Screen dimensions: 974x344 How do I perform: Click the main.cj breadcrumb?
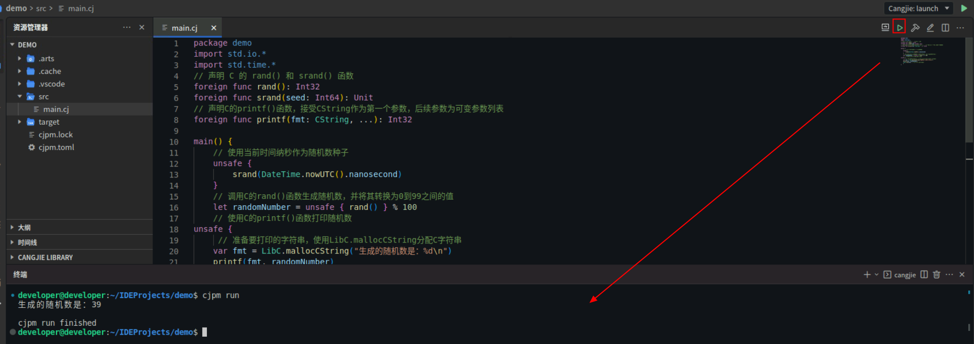(81, 8)
